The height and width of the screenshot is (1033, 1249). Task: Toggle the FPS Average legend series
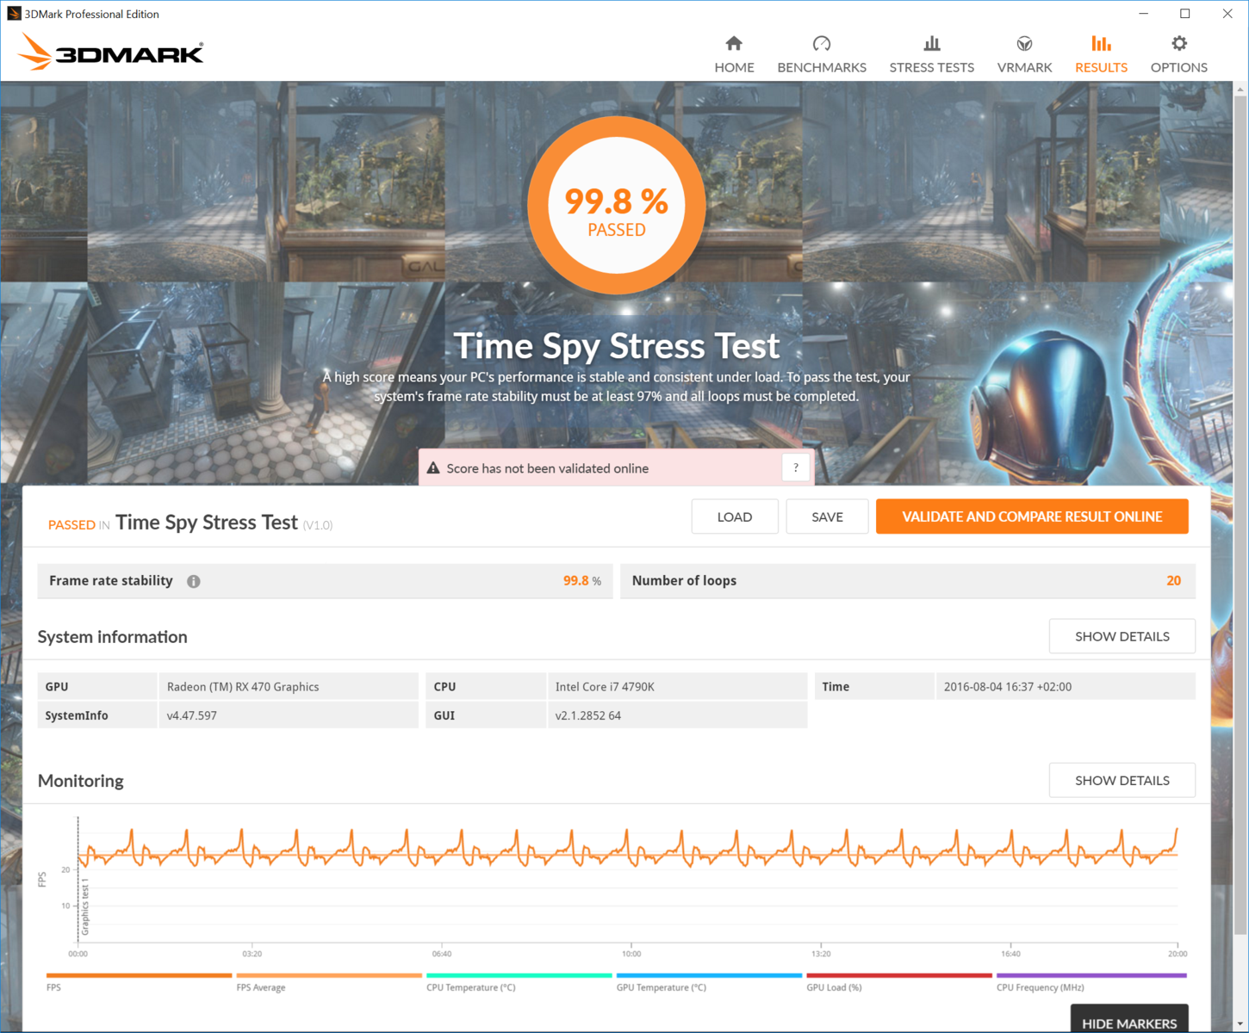tap(329, 982)
